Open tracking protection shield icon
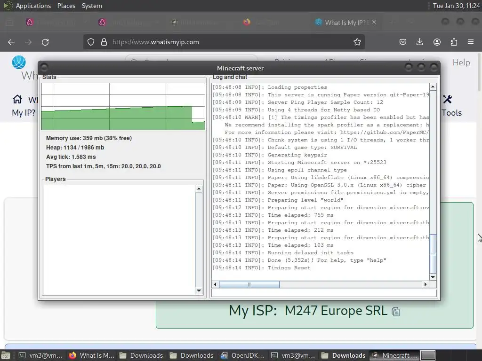The image size is (482, 361). click(91, 42)
